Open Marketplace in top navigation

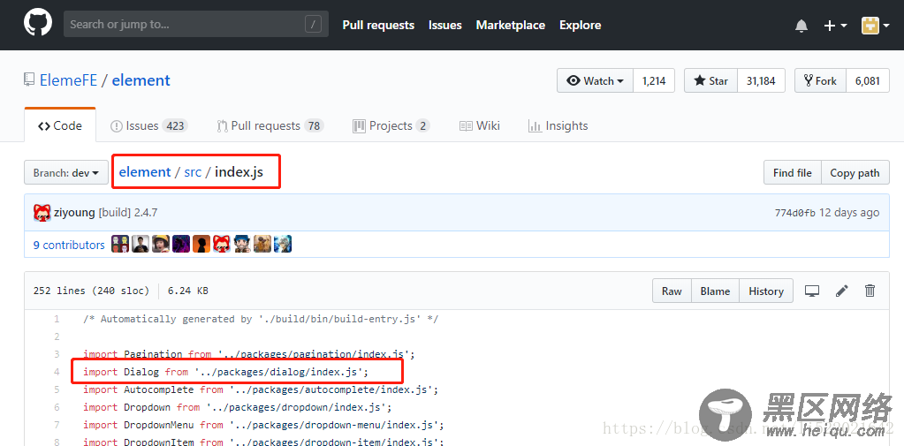pyautogui.click(x=510, y=25)
